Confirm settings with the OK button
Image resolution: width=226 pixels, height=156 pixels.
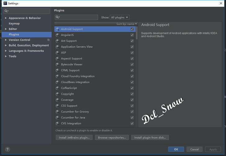[176, 149]
